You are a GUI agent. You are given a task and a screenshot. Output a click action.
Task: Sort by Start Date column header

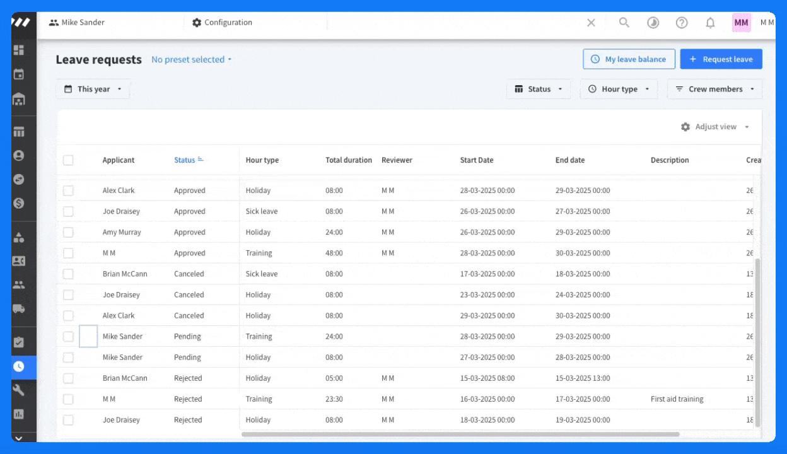pyautogui.click(x=477, y=160)
